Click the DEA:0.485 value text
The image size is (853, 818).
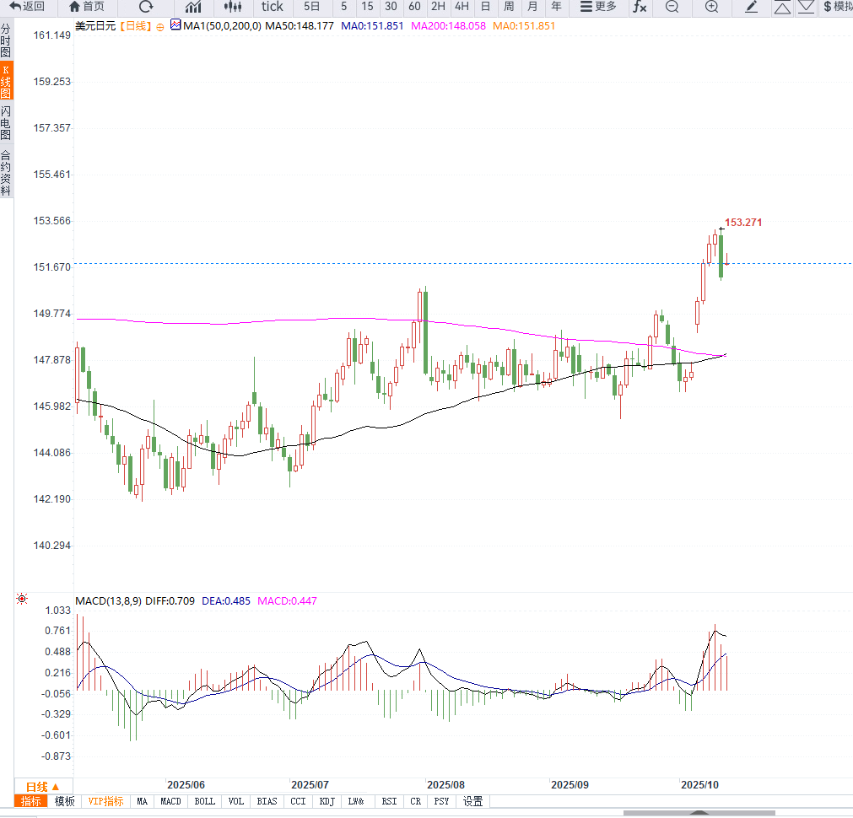click(x=226, y=601)
